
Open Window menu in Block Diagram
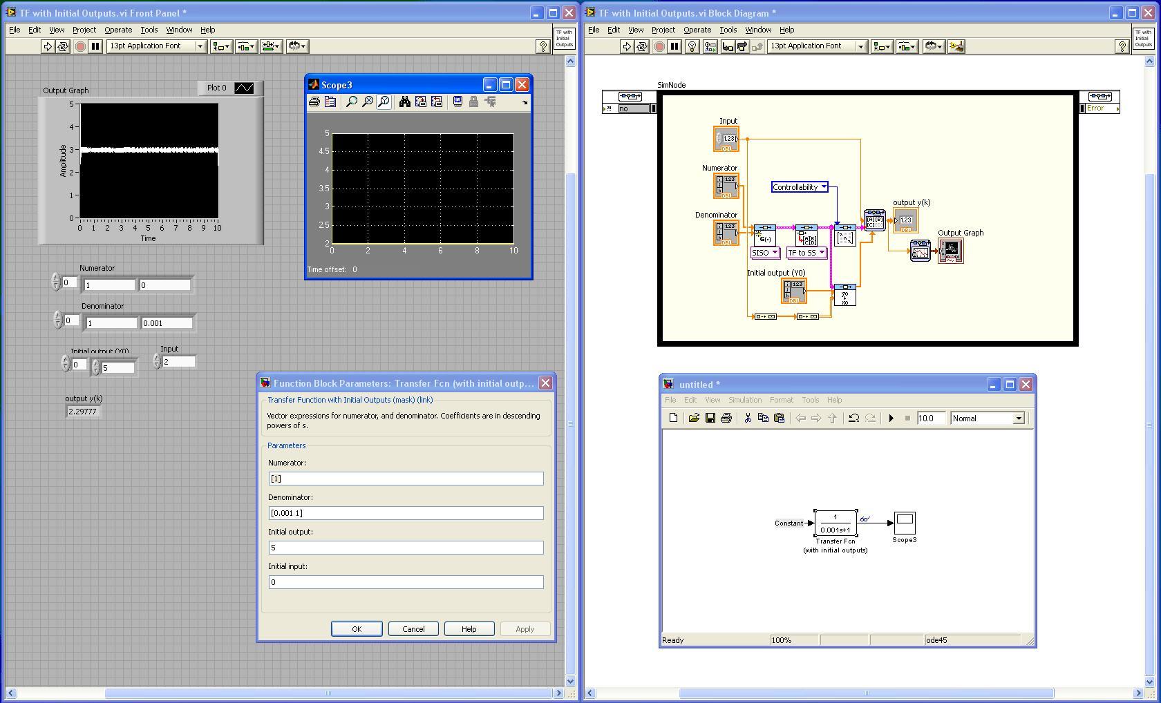pyautogui.click(x=758, y=30)
